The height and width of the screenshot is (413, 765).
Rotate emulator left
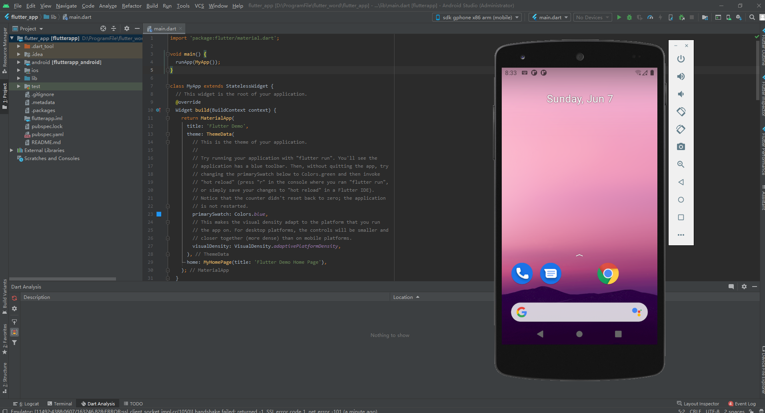pyautogui.click(x=681, y=112)
